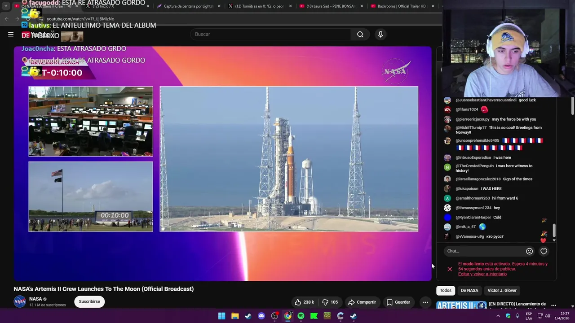Close the Lightshot capture tab
Image resolution: width=575 pixels, height=323 pixels.
point(219,6)
